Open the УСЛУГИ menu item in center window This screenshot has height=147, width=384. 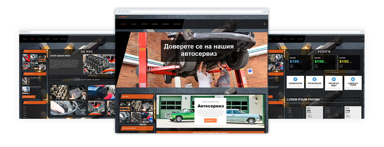pyautogui.click(x=144, y=24)
